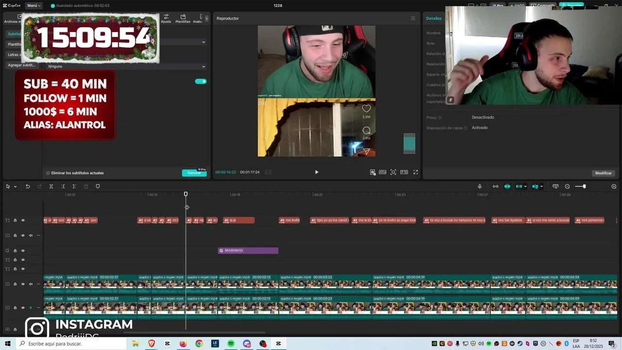Viewport: 622px width, 350px height.
Task: Open the Plantillas tab in the top toolbar
Action: coord(183,19)
